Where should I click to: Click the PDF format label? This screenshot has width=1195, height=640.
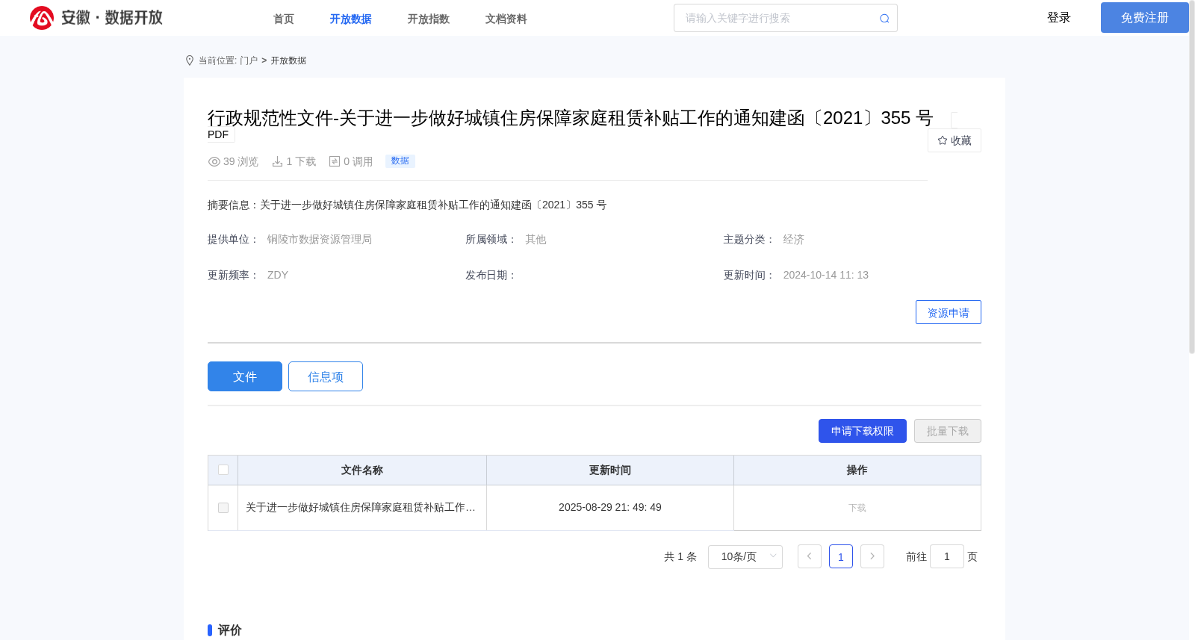[218, 134]
